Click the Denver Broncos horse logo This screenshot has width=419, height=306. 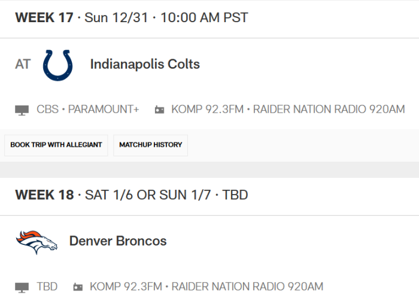click(x=37, y=242)
